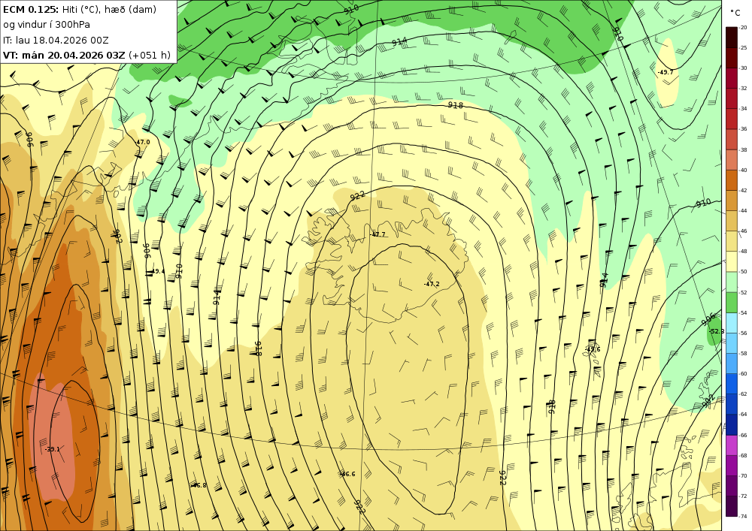Click the '(+051 h)' forecast hour text
This screenshot has height=531, width=752.
[x=150, y=55]
